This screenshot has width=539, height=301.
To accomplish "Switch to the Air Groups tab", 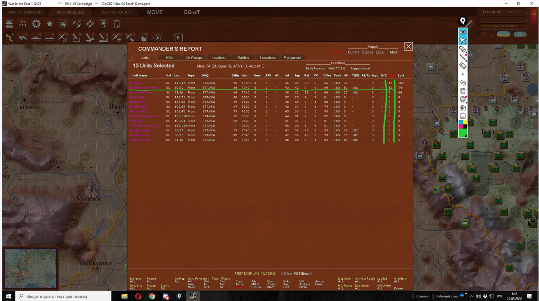I will [x=194, y=57].
